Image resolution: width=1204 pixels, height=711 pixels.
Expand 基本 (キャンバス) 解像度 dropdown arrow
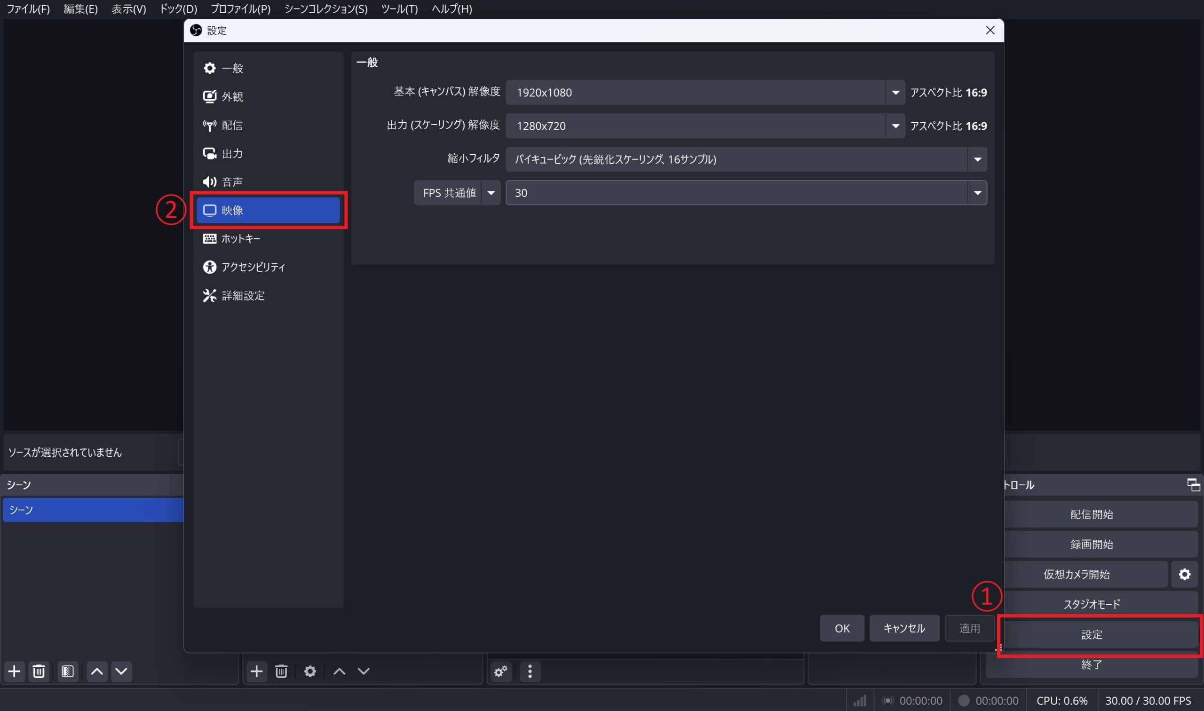[x=895, y=93]
